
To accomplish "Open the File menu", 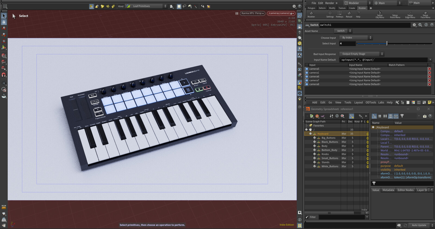I will 314,3.
